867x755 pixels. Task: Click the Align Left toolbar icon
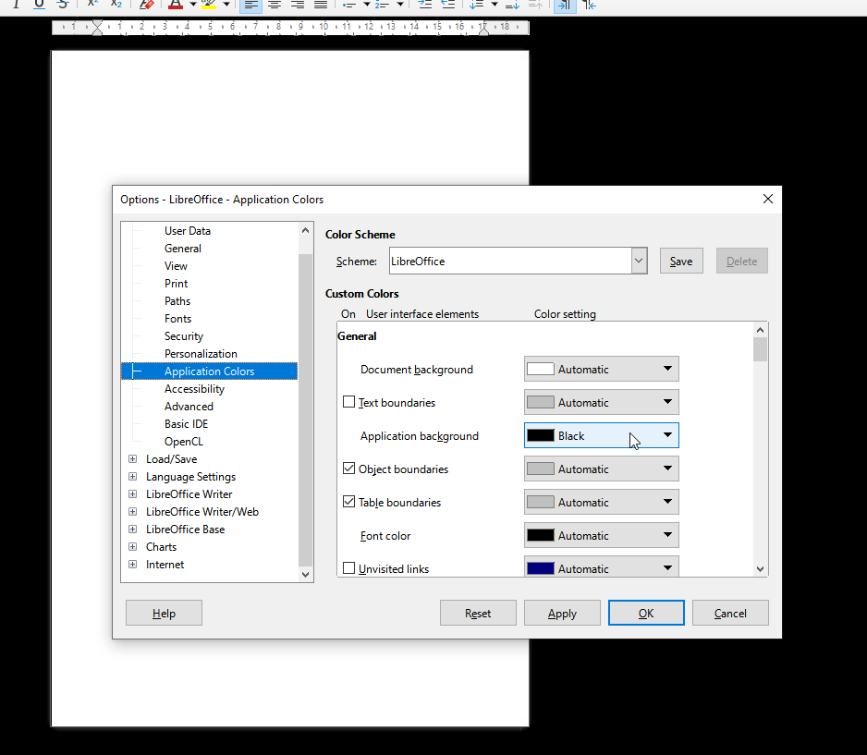[x=251, y=5]
